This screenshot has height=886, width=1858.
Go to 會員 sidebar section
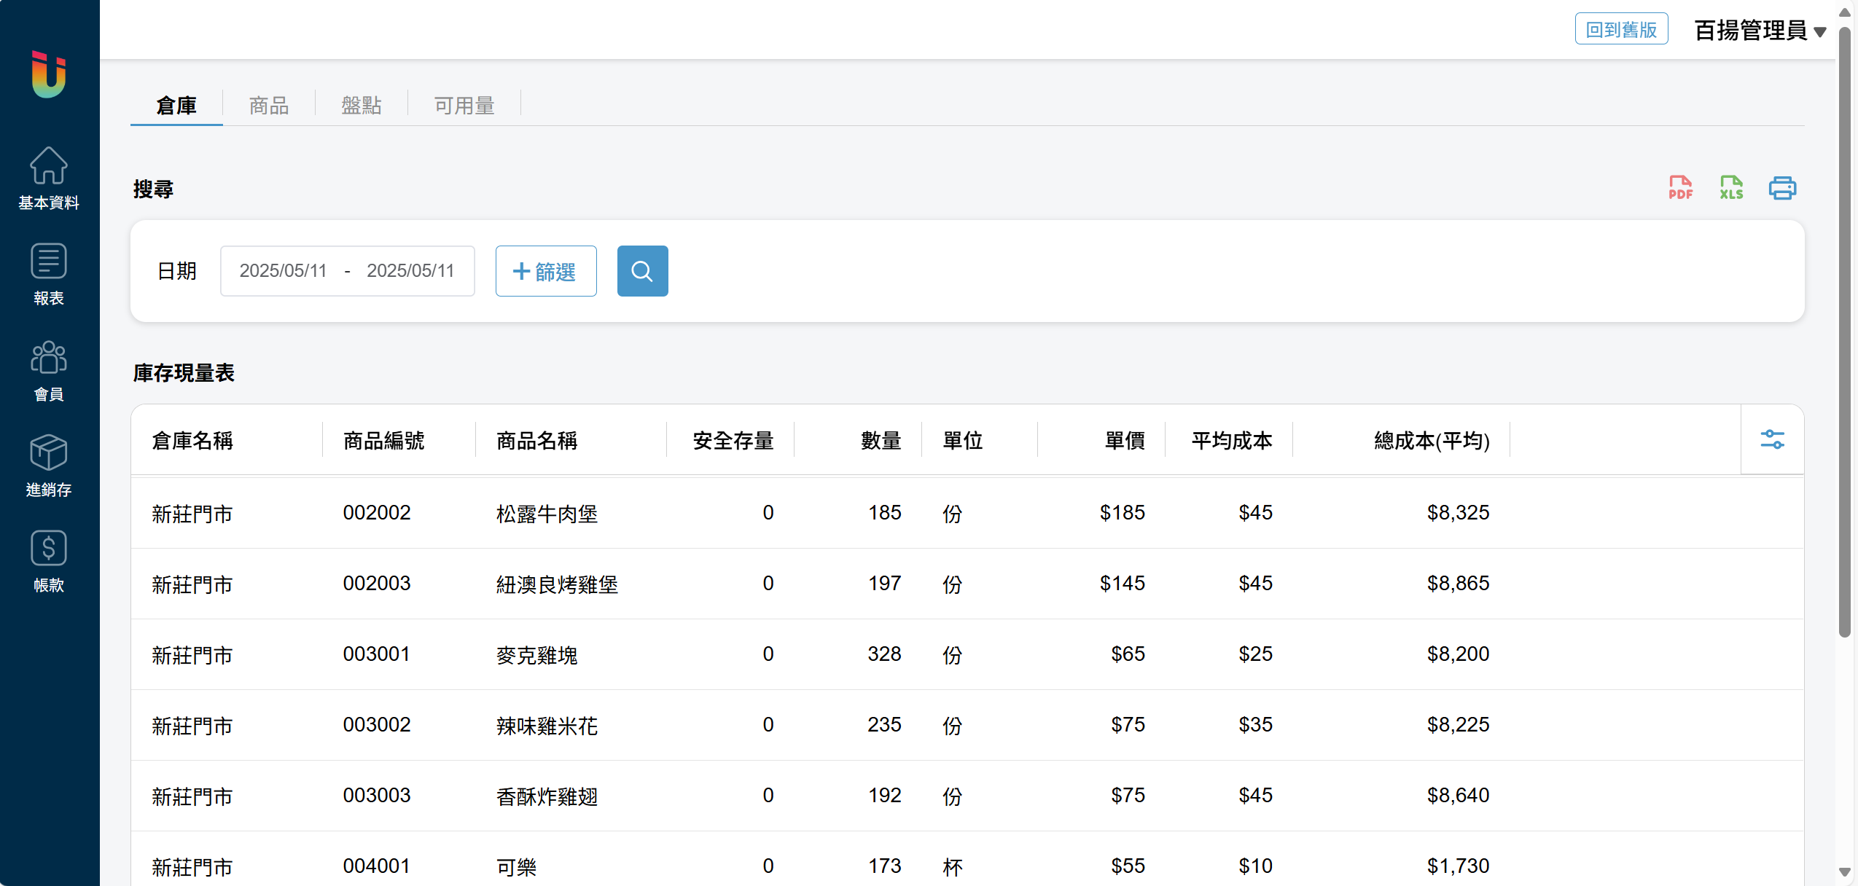coord(49,370)
